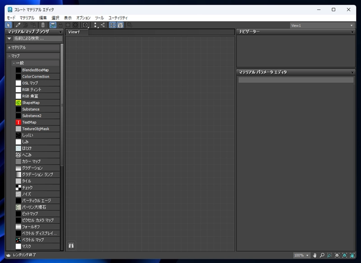
Task: Select the グラデーション ランプ entry
Action: [x=37, y=175]
